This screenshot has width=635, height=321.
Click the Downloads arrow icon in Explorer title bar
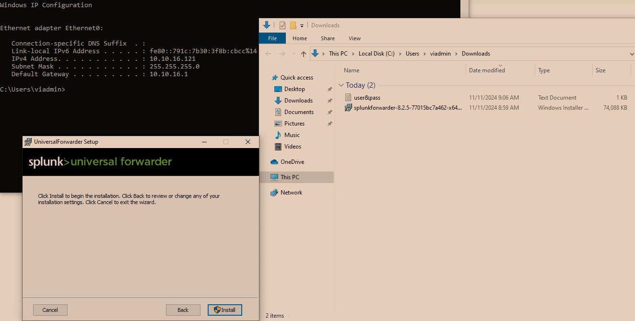point(267,25)
